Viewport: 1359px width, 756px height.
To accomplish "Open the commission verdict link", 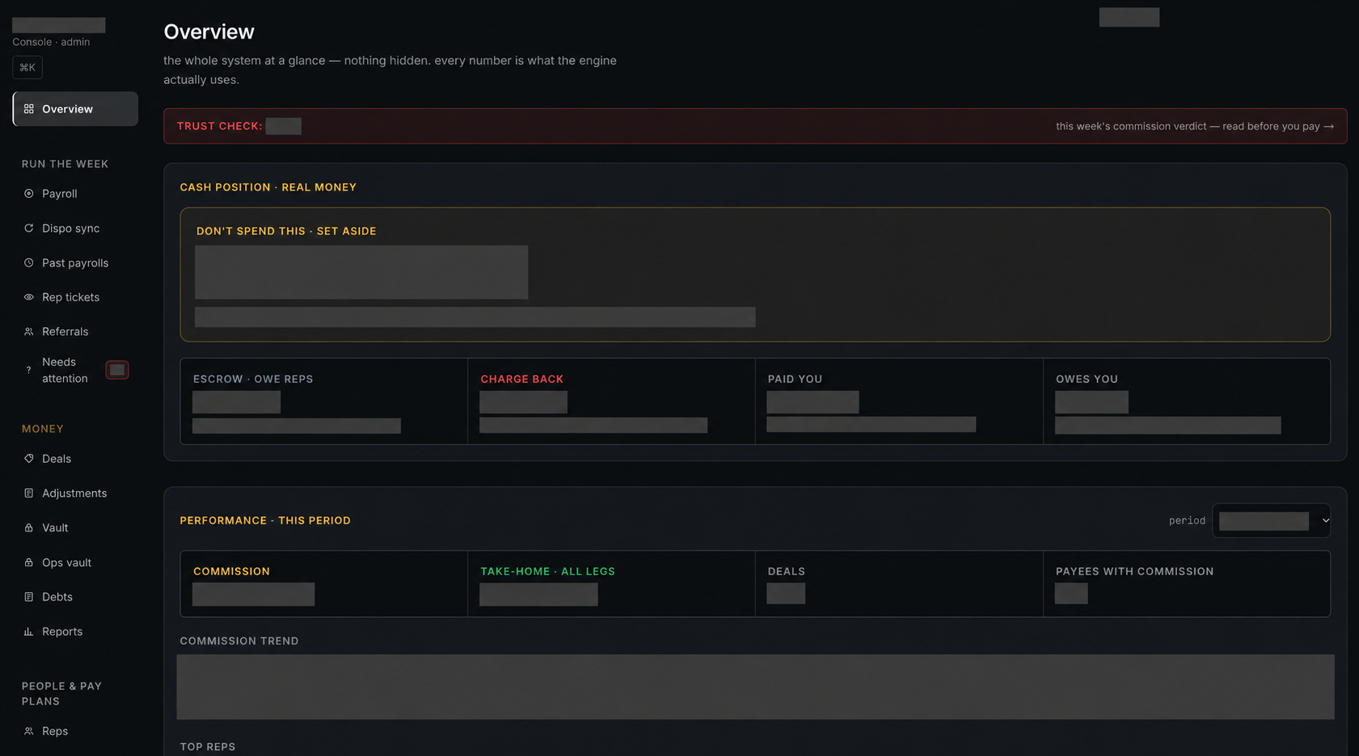I will coord(1195,127).
